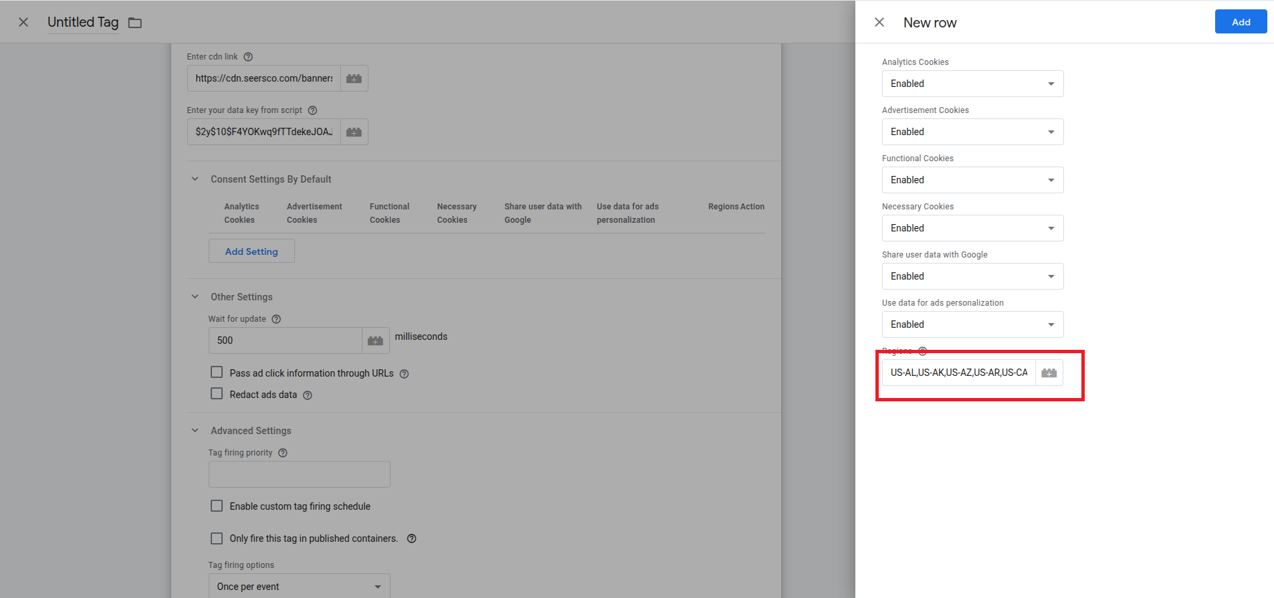Collapse the Advanced Settings section
Screen dimensions: 1274x598
click(195, 431)
